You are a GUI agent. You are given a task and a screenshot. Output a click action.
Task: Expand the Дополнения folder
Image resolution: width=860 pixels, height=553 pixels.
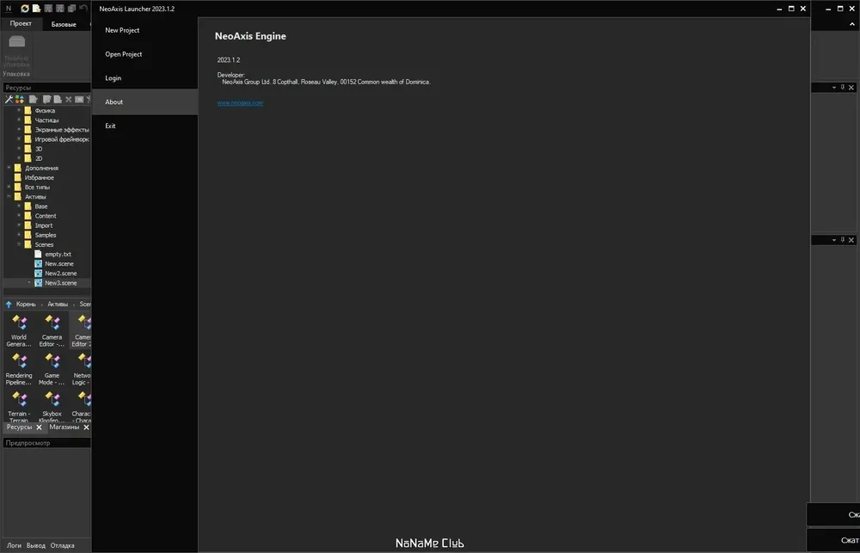click(9, 168)
